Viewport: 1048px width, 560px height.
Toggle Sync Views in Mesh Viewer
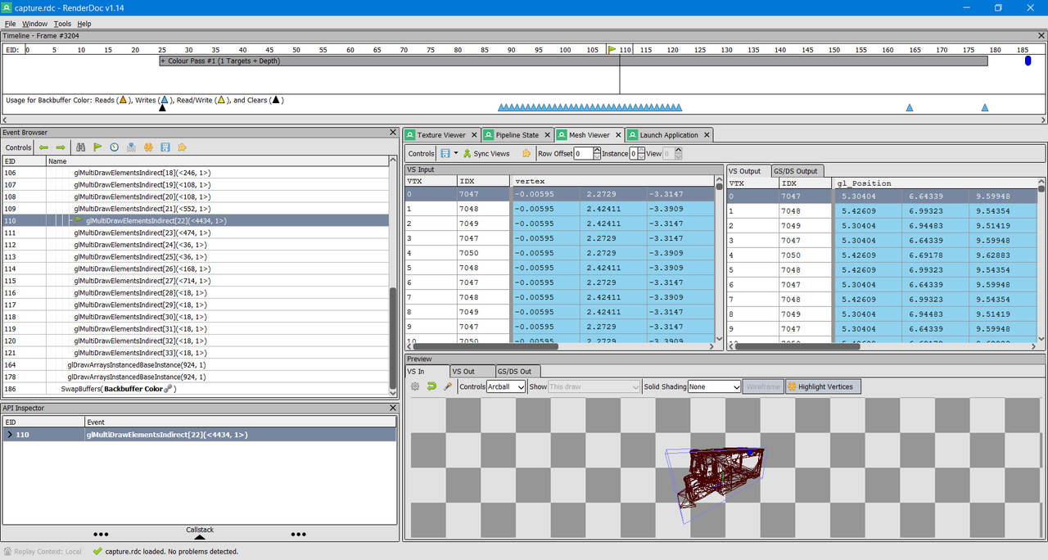[x=486, y=153]
